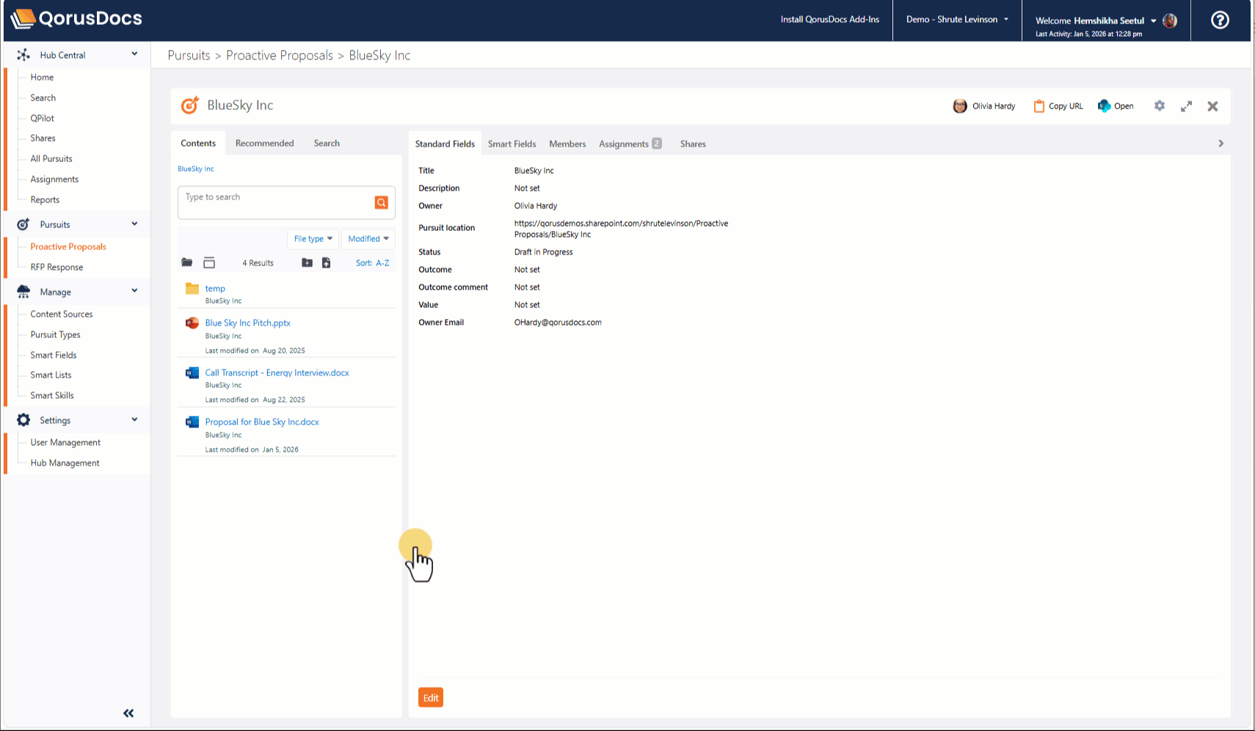Screen dimensions: 1255x731
Task: Open the help question mark icon
Action: (x=1220, y=20)
